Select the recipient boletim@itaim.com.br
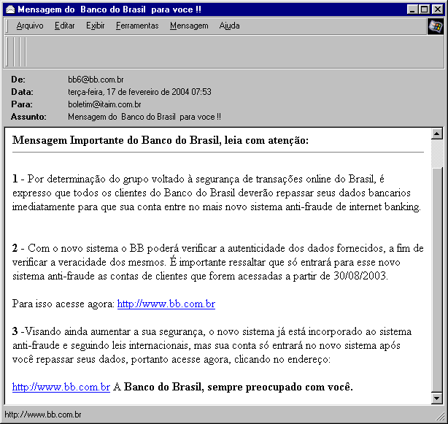Screen dimensions: 448x424 (104, 104)
